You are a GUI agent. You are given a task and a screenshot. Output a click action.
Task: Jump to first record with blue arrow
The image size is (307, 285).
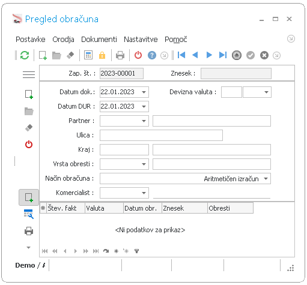click(181, 55)
